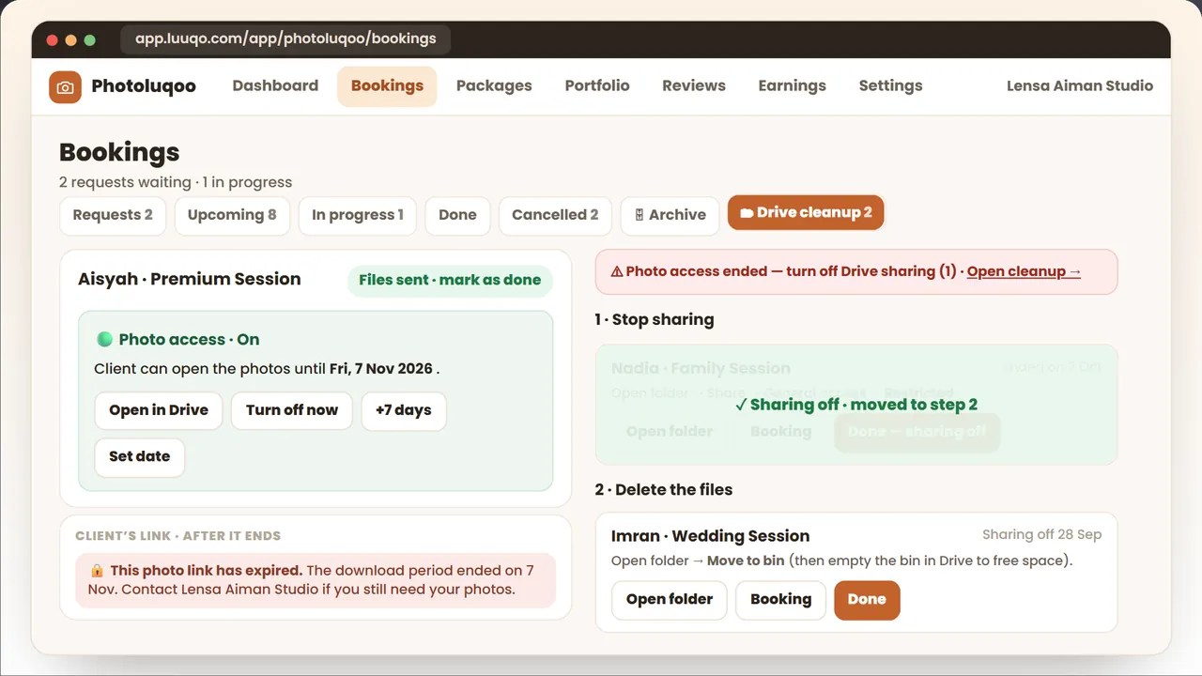Click the '2 · Delete the files' heading
Viewport: 1202px width, 676px height.
click(x=664, y=489)
